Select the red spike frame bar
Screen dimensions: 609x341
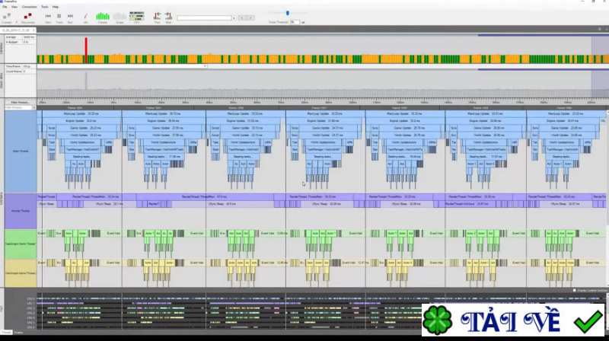pos(86,50)
